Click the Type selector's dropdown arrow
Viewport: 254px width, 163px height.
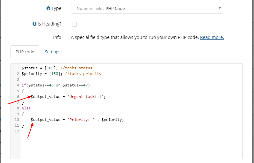click(x=220, y=8)
